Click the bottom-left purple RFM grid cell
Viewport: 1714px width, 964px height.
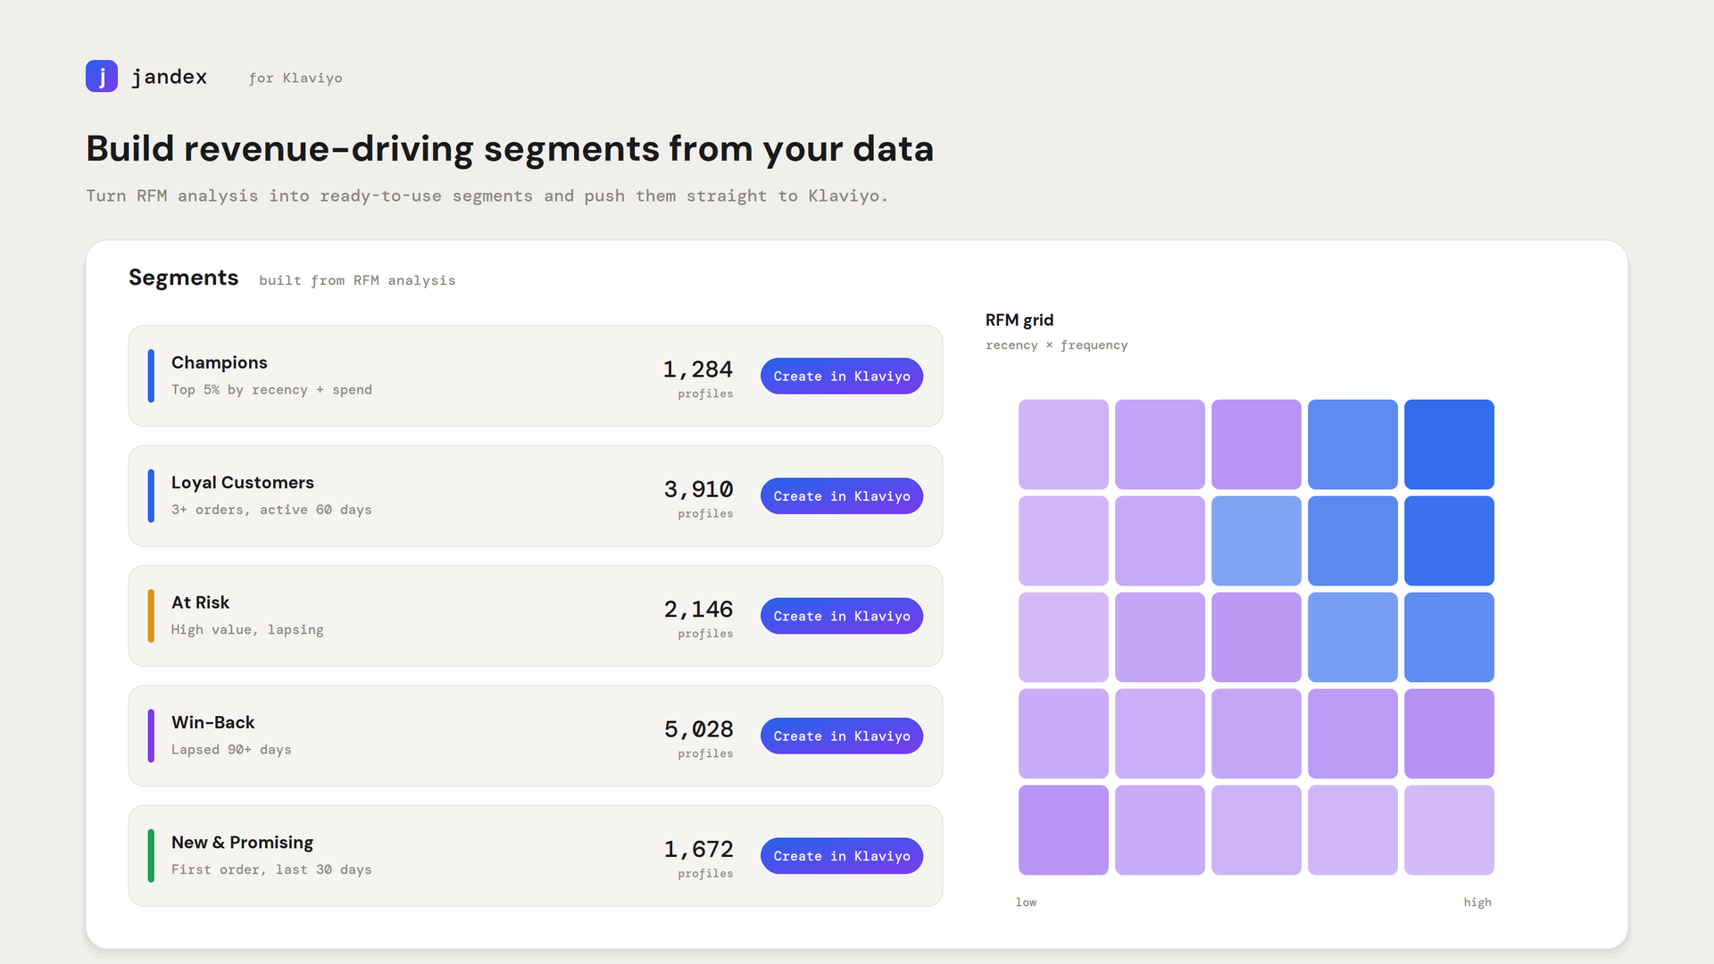1063,830
